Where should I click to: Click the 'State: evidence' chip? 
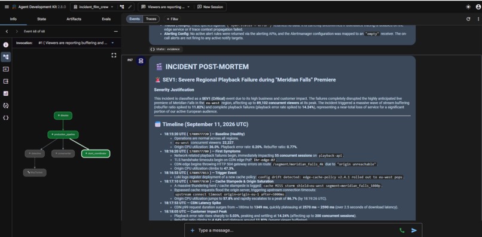pos(166,49)
